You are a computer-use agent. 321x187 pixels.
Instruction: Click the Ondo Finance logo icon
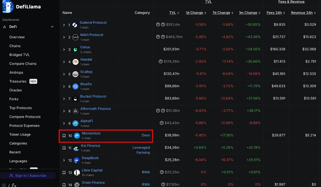click(77, 185)
